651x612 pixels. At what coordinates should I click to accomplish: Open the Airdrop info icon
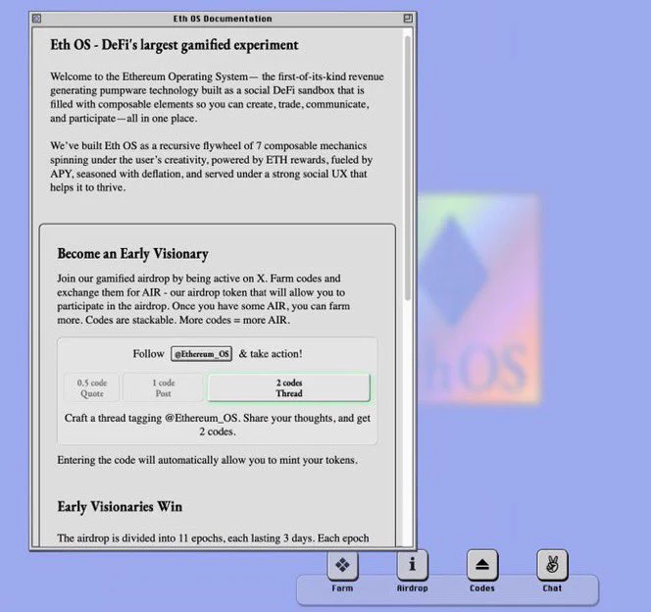pos(412,565)
